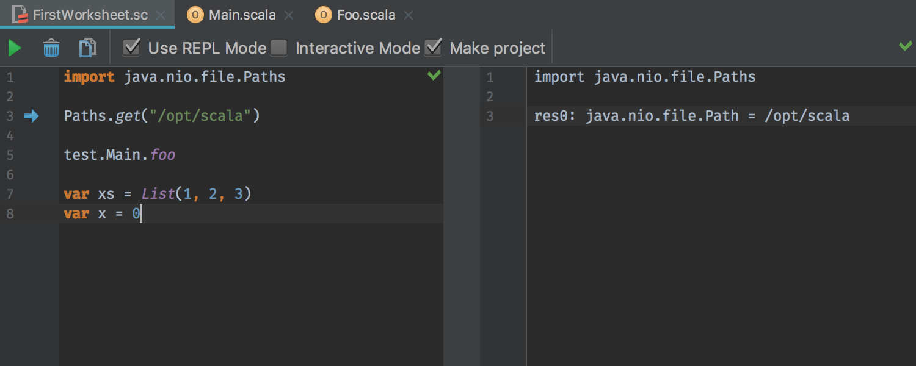
Task: Disable Use REPL Mode checkbox
Action: tap(131, 48)
